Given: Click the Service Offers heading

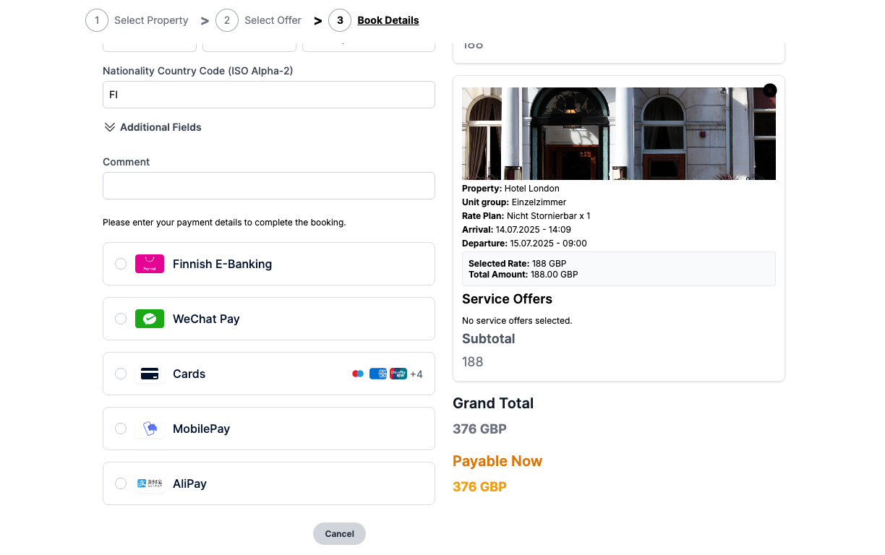Looking at the screenshot, I should coord(508,299).
